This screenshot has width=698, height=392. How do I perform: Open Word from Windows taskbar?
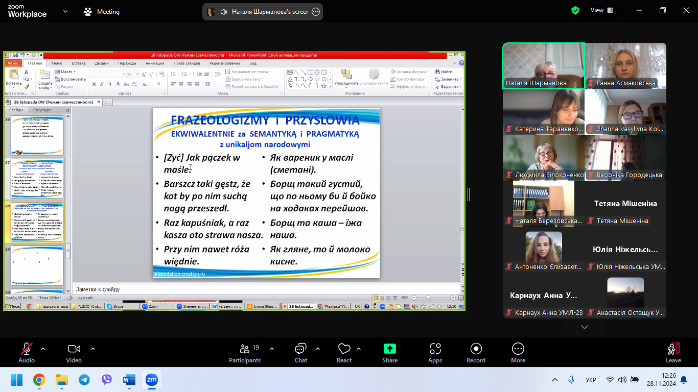129,380
